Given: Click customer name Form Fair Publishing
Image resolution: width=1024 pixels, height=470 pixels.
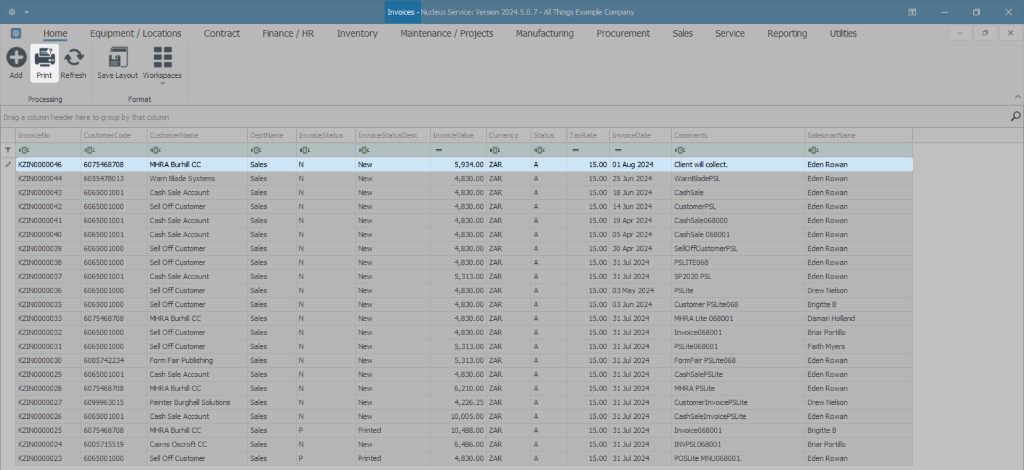Looking at the screenshot, I should pyautogui.click(x=181, y=360).
